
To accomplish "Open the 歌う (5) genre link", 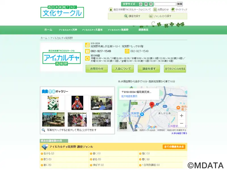I will (x=47, y=159).
